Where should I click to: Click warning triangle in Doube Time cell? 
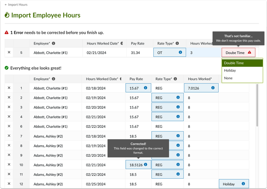click(x=250, y=52)
